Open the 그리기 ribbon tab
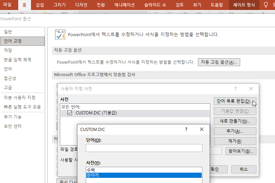The width and height of the screenshot is (275, 183). pos(60,5)
